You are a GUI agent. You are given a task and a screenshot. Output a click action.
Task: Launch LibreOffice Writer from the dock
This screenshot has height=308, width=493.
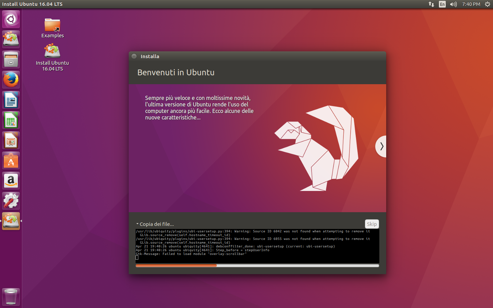(11, 100)
